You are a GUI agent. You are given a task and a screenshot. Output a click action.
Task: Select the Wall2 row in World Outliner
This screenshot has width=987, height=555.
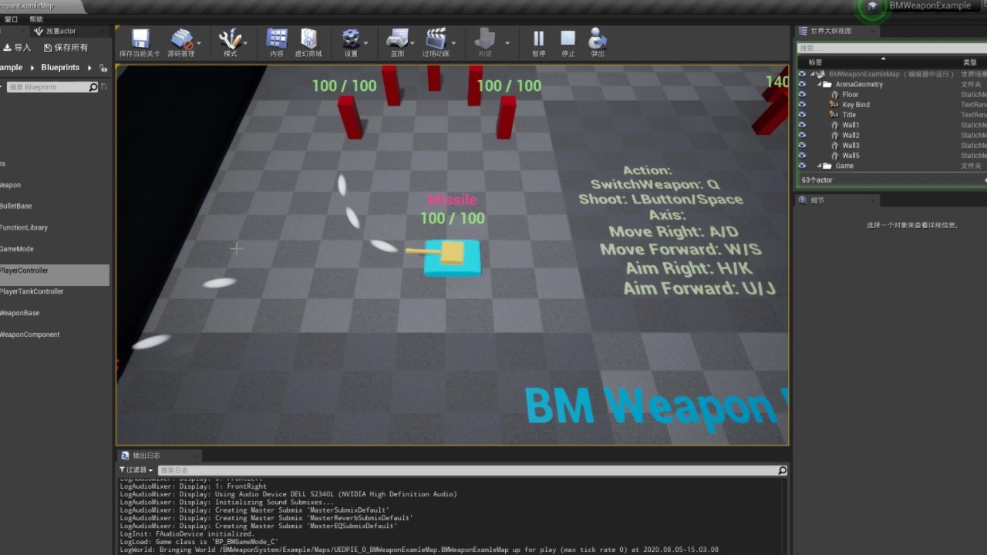892,135
